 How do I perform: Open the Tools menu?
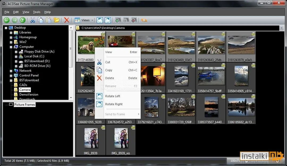pyautogui.click(x=37, y=12)
